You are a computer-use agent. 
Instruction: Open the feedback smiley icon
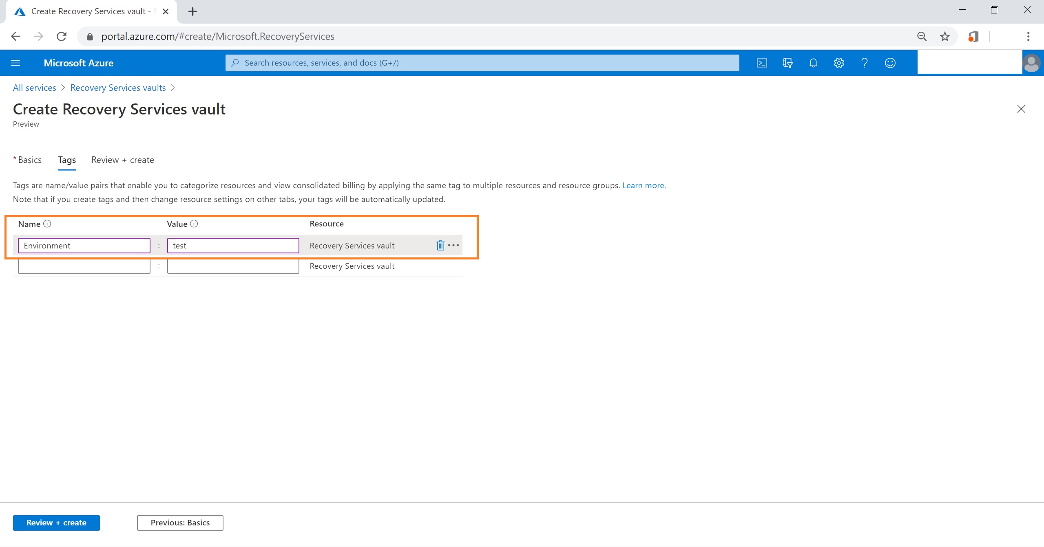click(890, 63)
